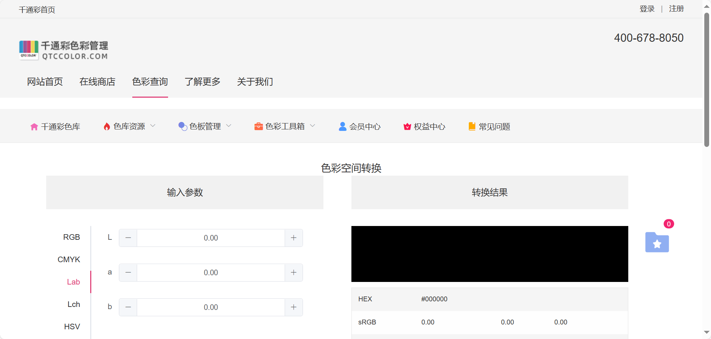Expand the 色板管理 dropdown chevron

coord(229,126)
